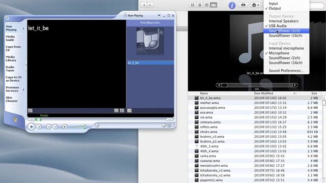Click the Cover Flow scrollbar right arrow
The image size is (326, 183).
click(x=295, y=85)
